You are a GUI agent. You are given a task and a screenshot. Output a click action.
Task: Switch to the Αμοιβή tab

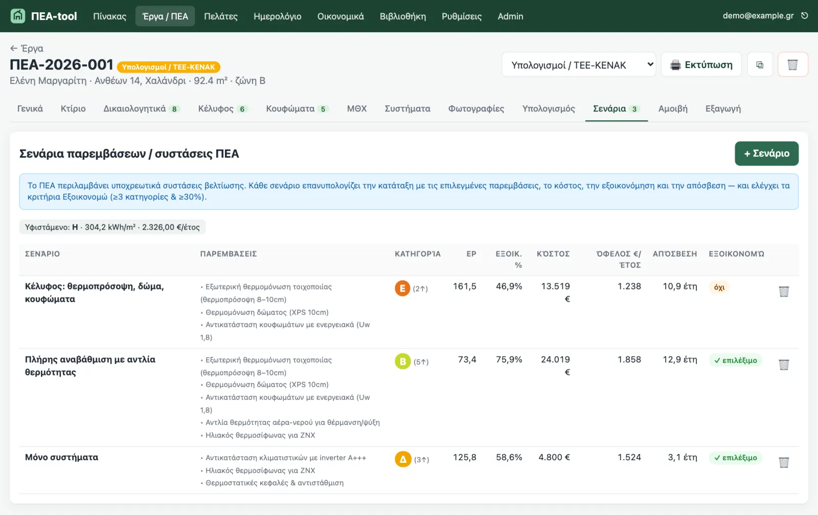[673, 108]
